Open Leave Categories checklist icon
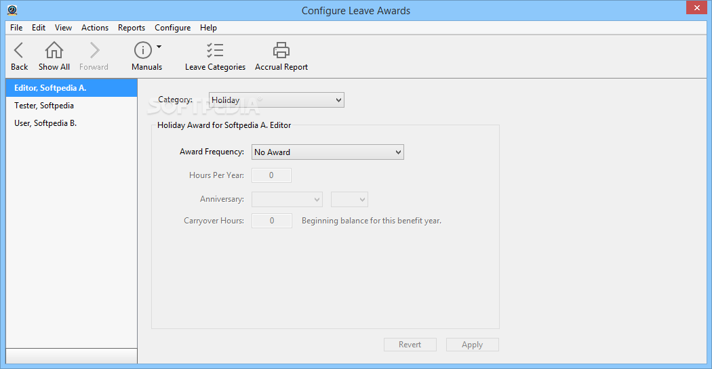 (x=215, y=50)
